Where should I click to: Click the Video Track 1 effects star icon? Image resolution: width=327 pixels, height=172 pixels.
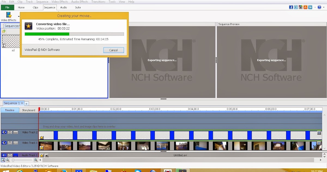[42, 148]
